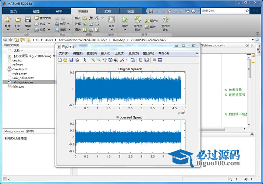
Task: Select the Edit Plot pointer tool
Action: 85,60
